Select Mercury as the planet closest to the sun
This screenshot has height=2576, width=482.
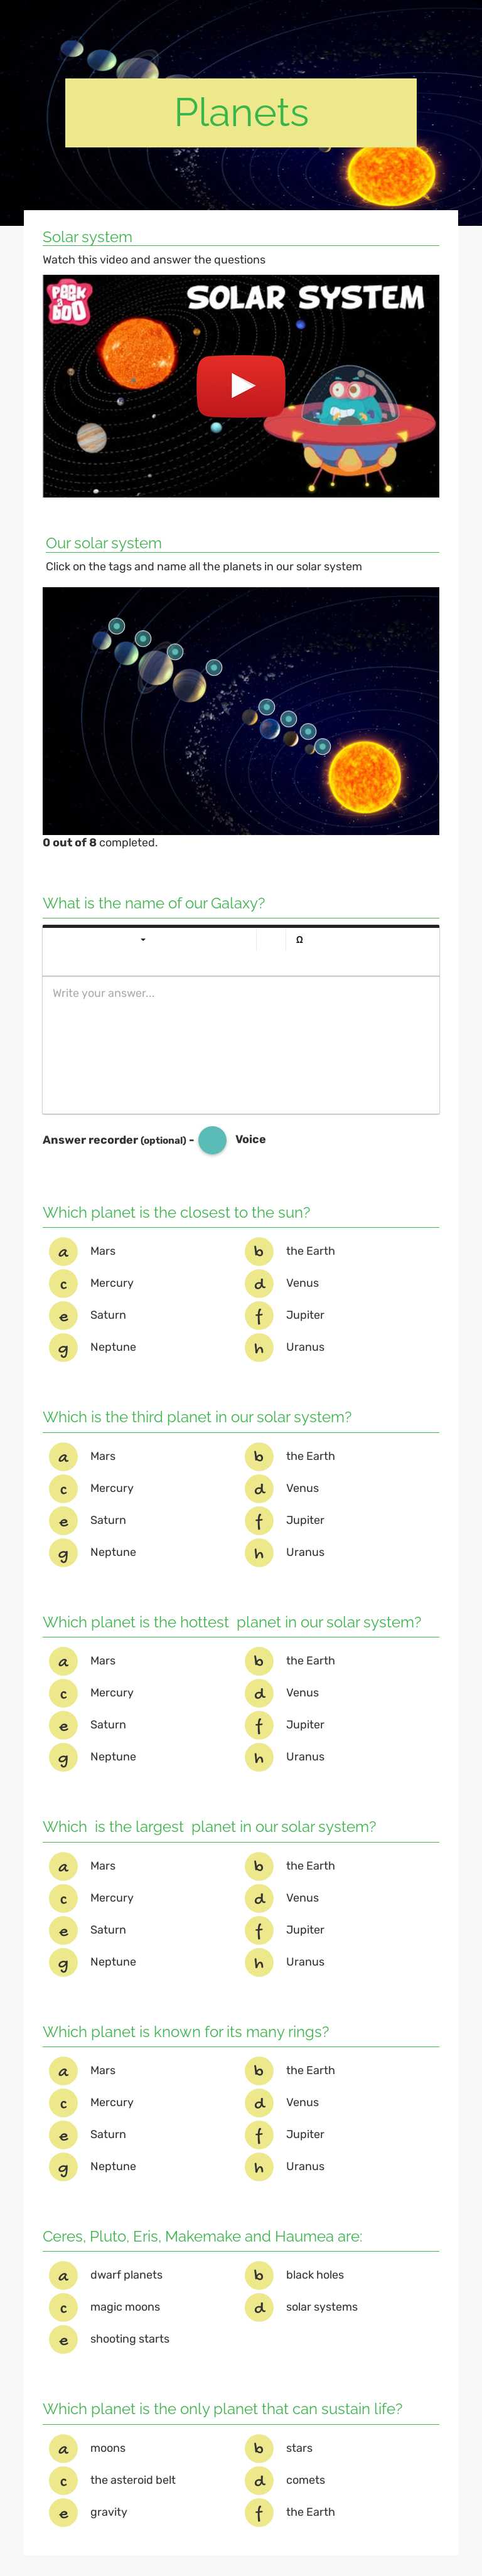tap(63, 1283)
